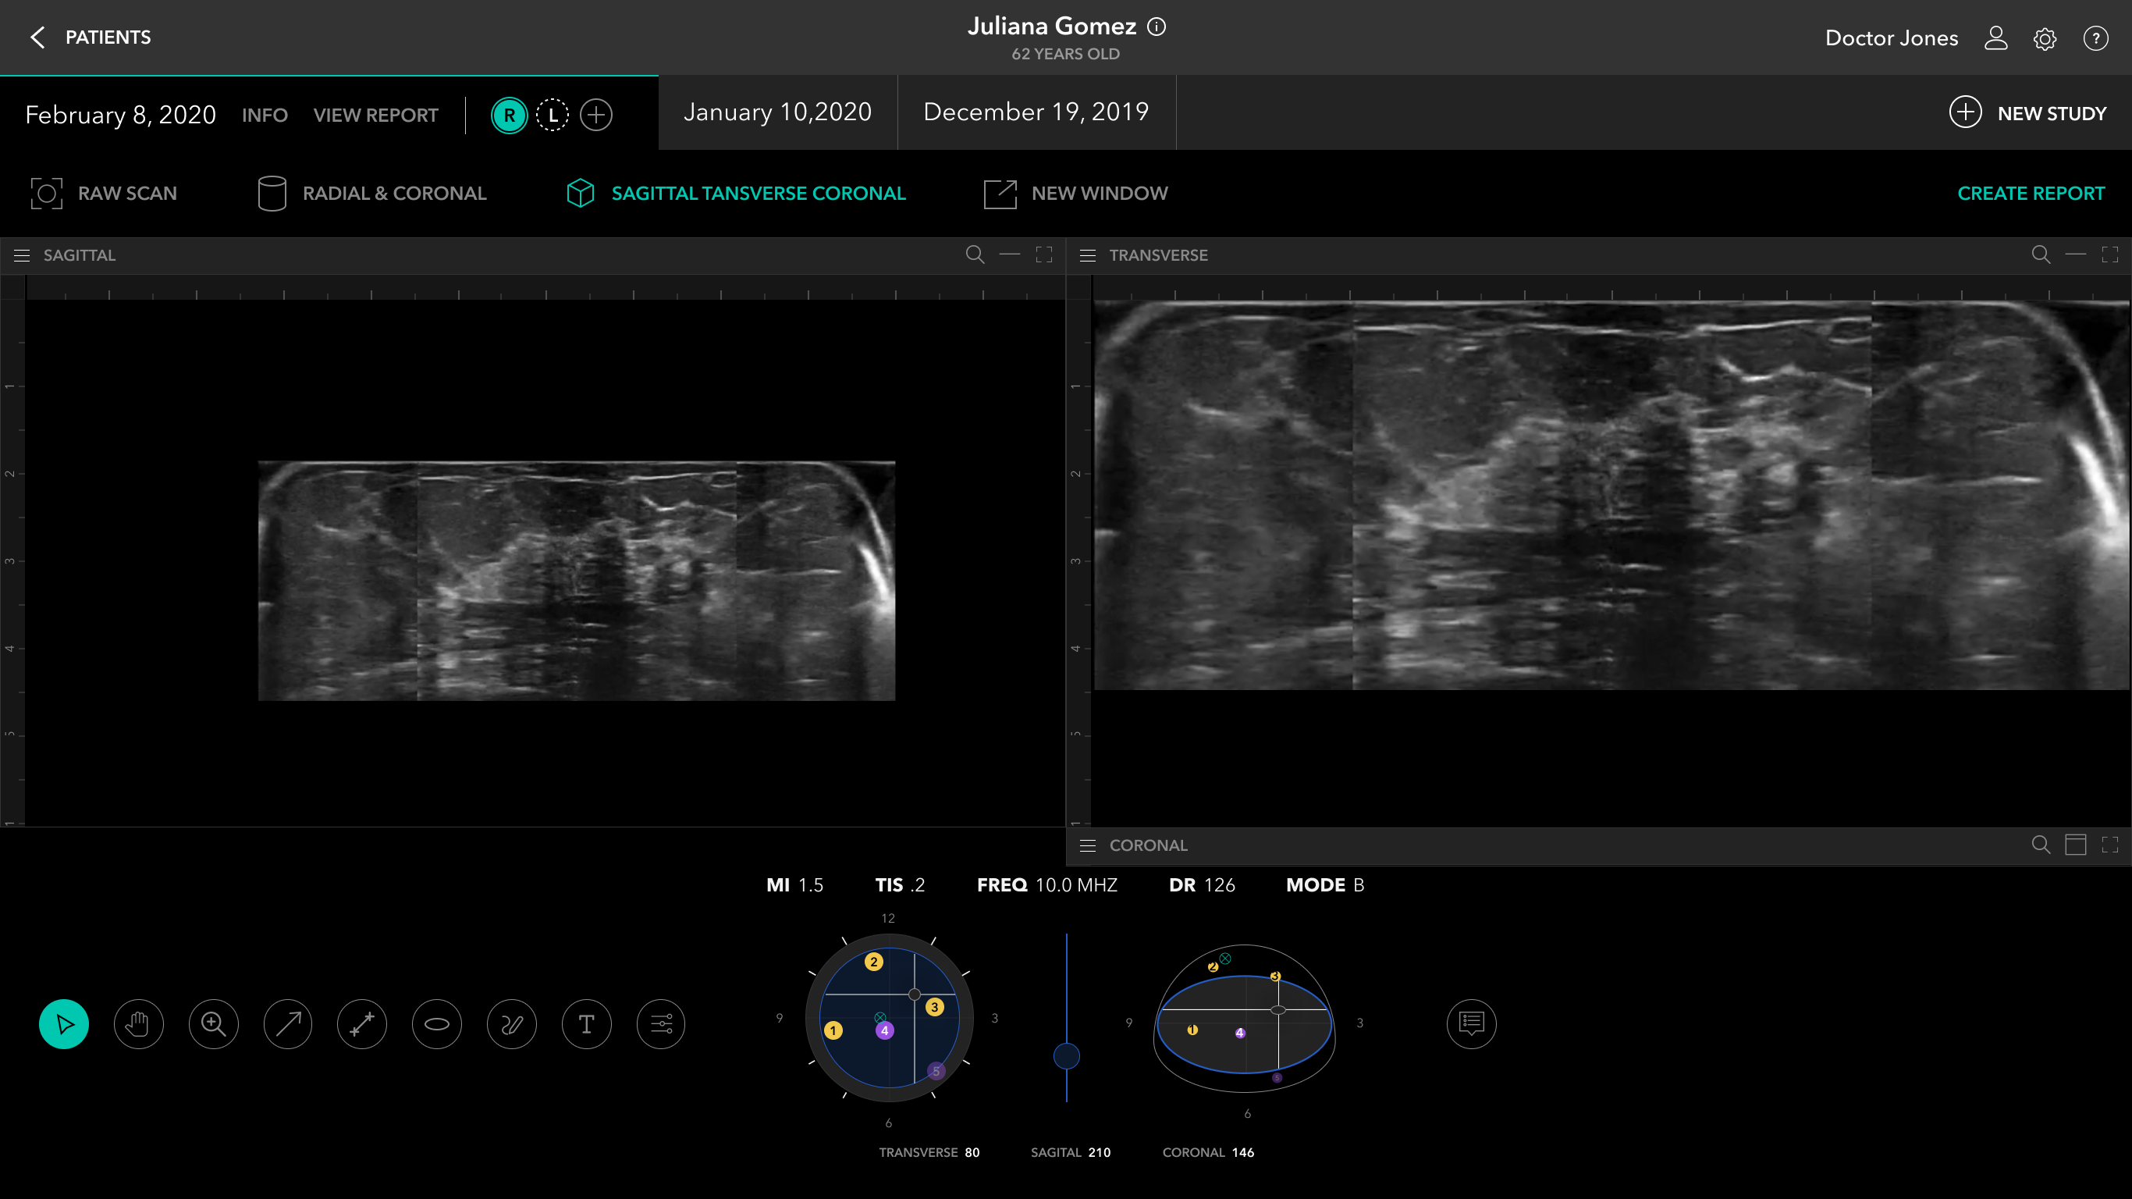This screenshot has width=2132, height=1199.
Task: Open Sagittal panel hamburger menu
Action: (23, 256)
